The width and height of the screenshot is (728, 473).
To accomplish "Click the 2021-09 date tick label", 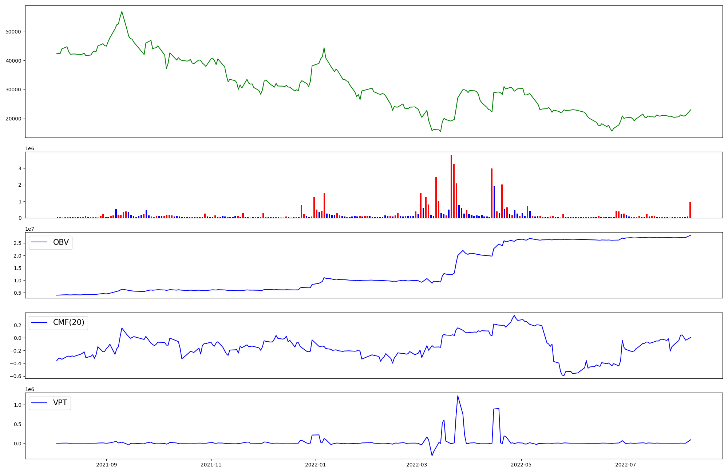I will click(106, 465).
